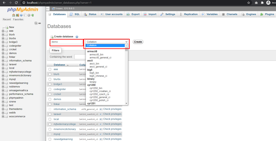Click the log out door icon
276x141 pixels.
tap(17, 15)
